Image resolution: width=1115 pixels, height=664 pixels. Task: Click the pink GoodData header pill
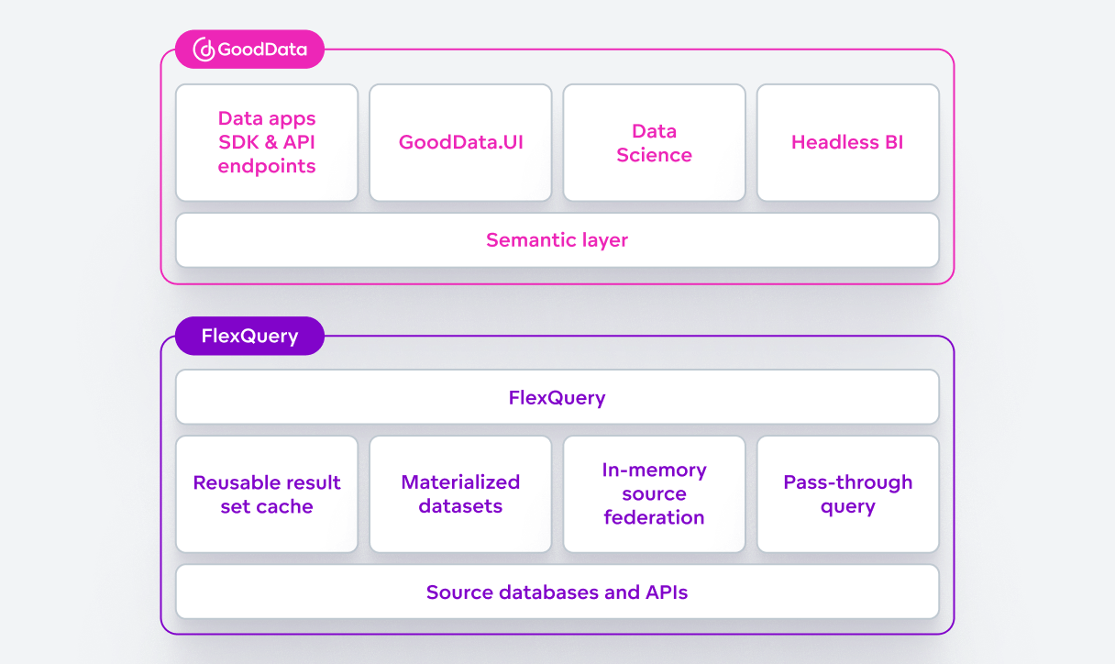point(249,49)
